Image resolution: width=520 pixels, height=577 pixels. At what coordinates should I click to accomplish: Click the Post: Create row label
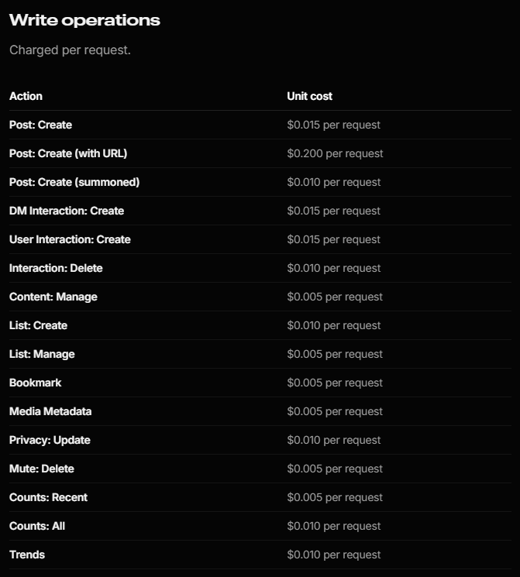[40, 125]
